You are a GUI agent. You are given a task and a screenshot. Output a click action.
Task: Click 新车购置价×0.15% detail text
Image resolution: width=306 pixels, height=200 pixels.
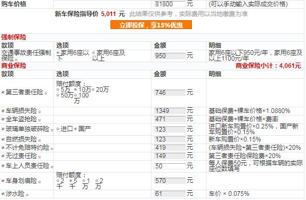click(235, 139)
